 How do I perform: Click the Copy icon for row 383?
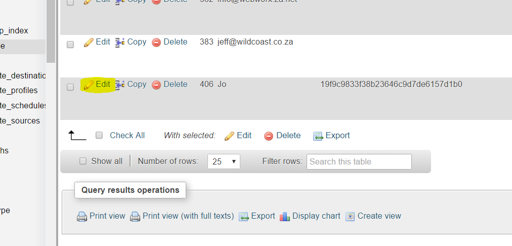[120, 43]
